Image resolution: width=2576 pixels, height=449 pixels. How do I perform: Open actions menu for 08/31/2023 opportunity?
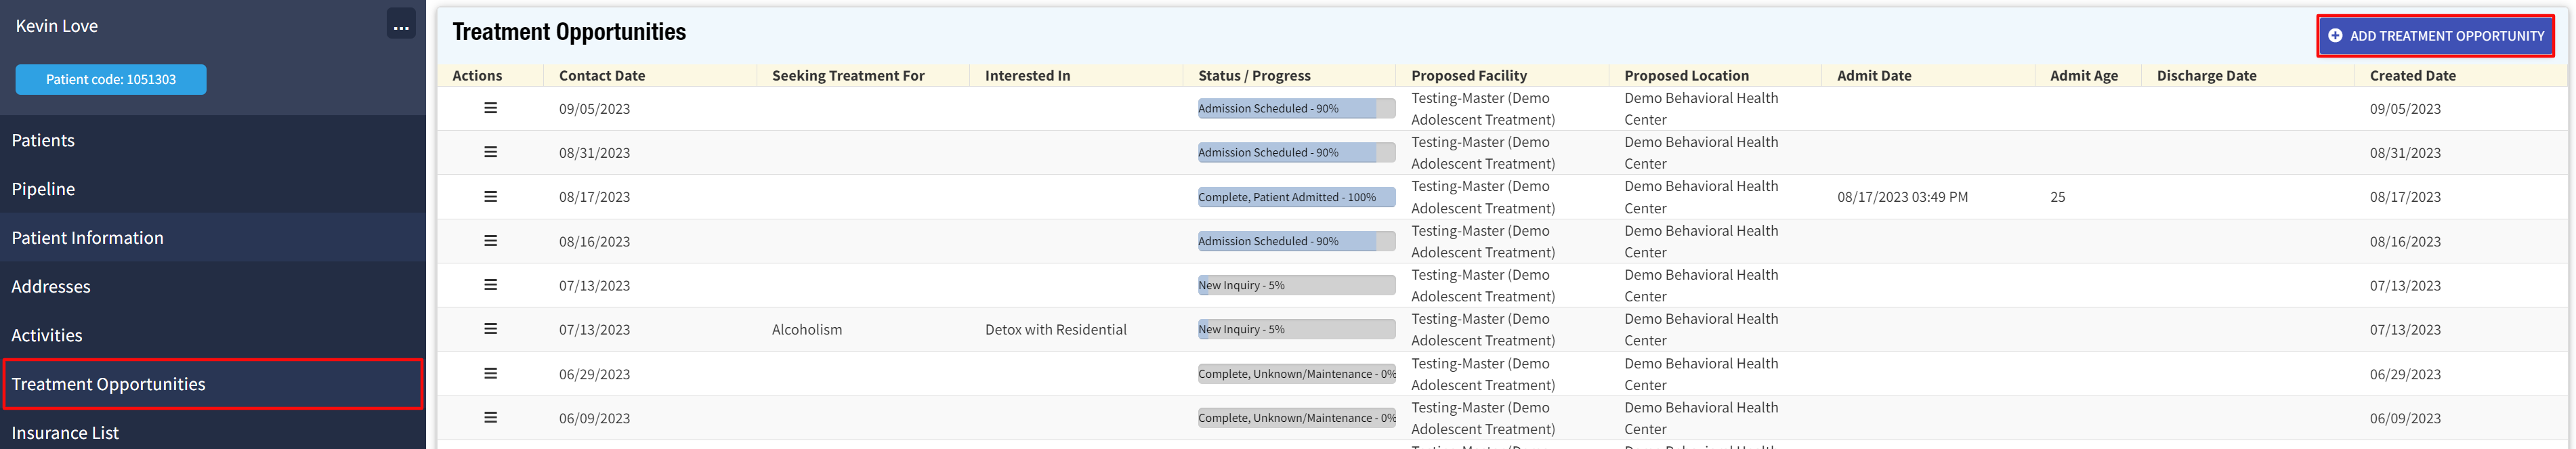point(490,152)
